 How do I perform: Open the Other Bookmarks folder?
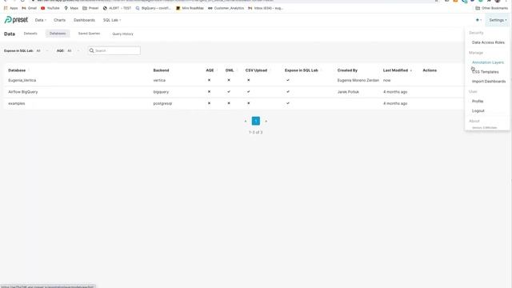(492, 8)
